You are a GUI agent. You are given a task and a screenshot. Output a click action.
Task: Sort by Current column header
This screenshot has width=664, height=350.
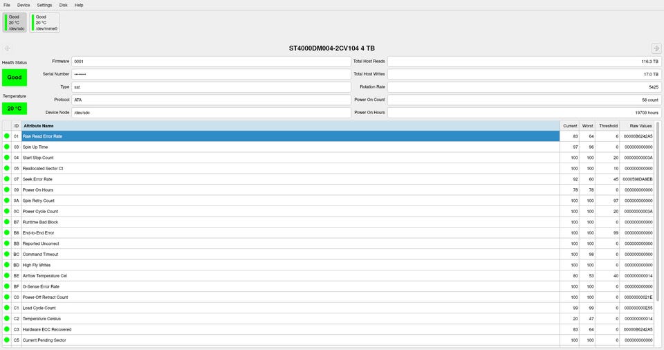[570, 126]
